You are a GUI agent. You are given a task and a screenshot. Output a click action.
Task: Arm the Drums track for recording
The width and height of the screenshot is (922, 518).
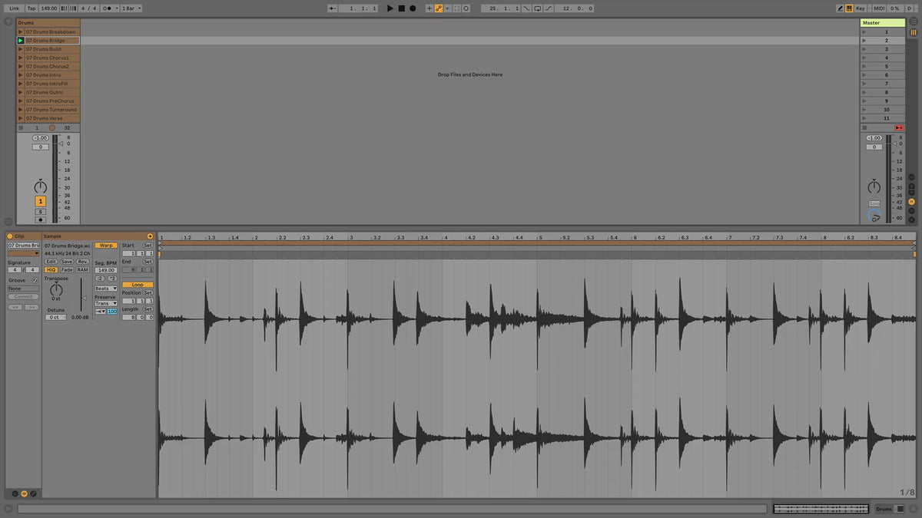tap(41, 219)
